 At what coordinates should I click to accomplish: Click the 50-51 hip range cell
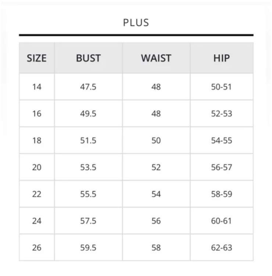222,87
